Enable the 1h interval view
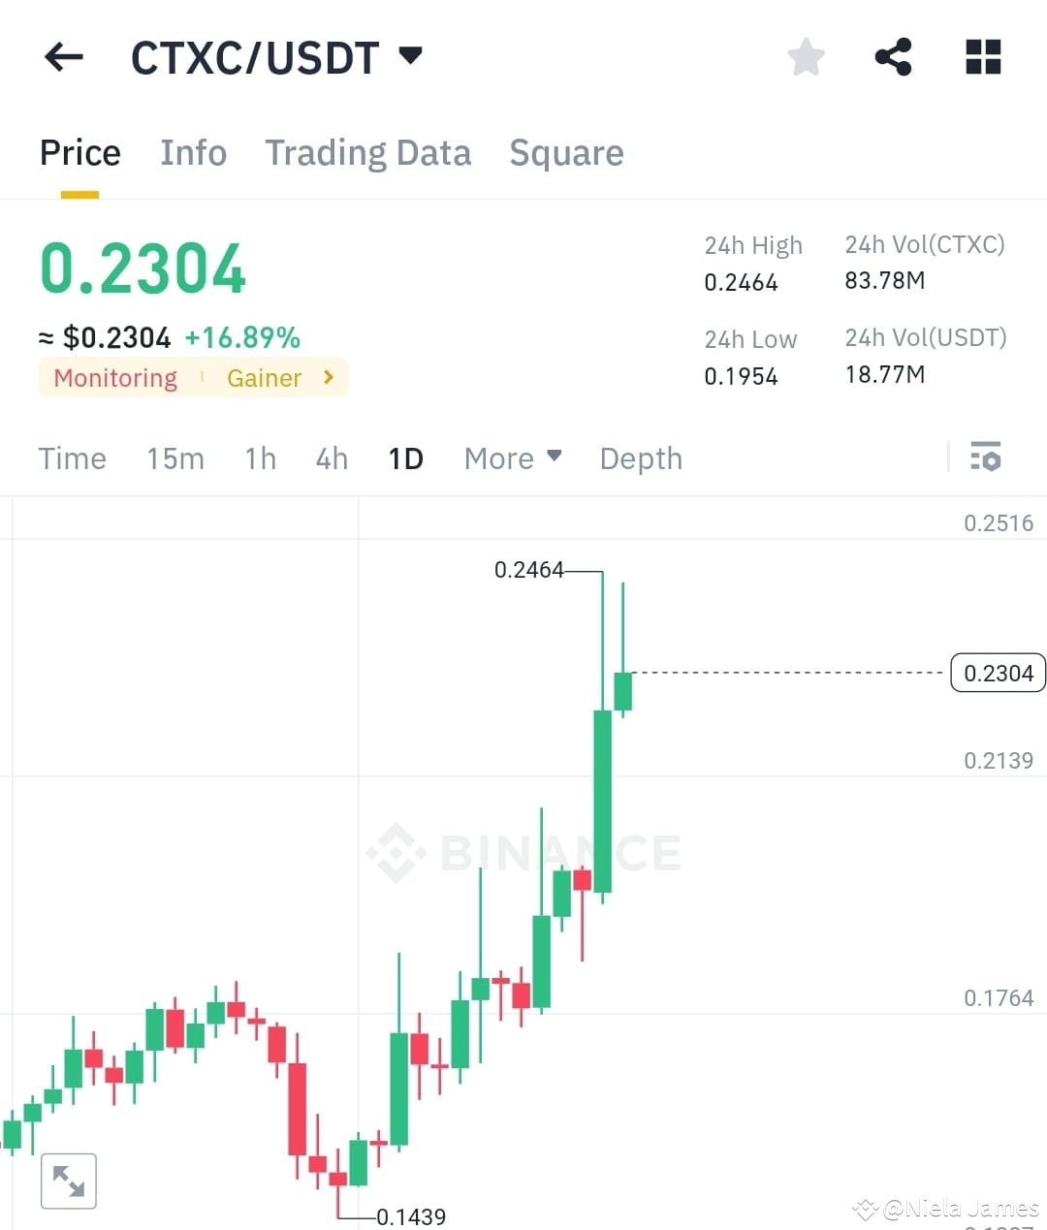Image resolution: width=1047 pixels, height=1230 pixels. click(259, 458)
